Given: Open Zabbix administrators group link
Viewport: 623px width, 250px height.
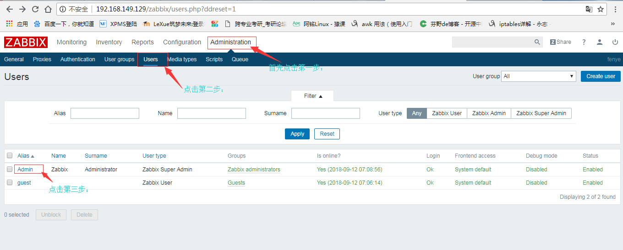Looking at the screenshot, I should (254, 170).
